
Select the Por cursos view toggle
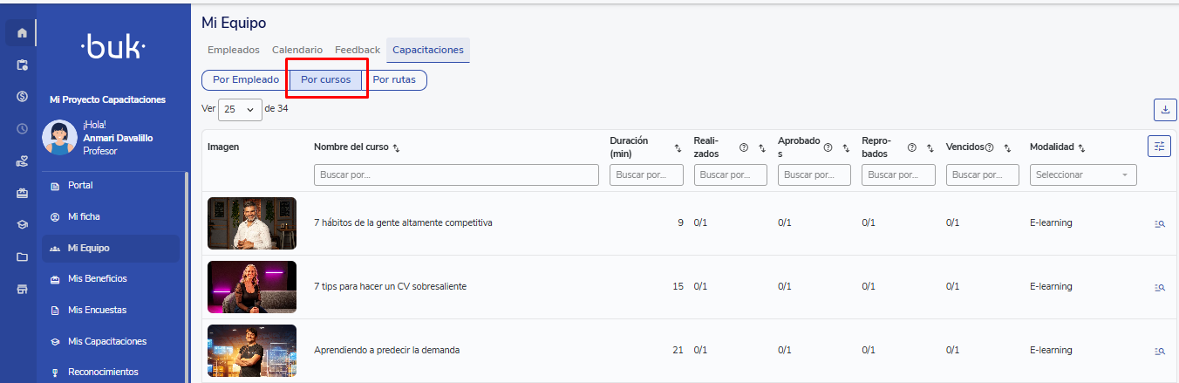tap(325, 80)
